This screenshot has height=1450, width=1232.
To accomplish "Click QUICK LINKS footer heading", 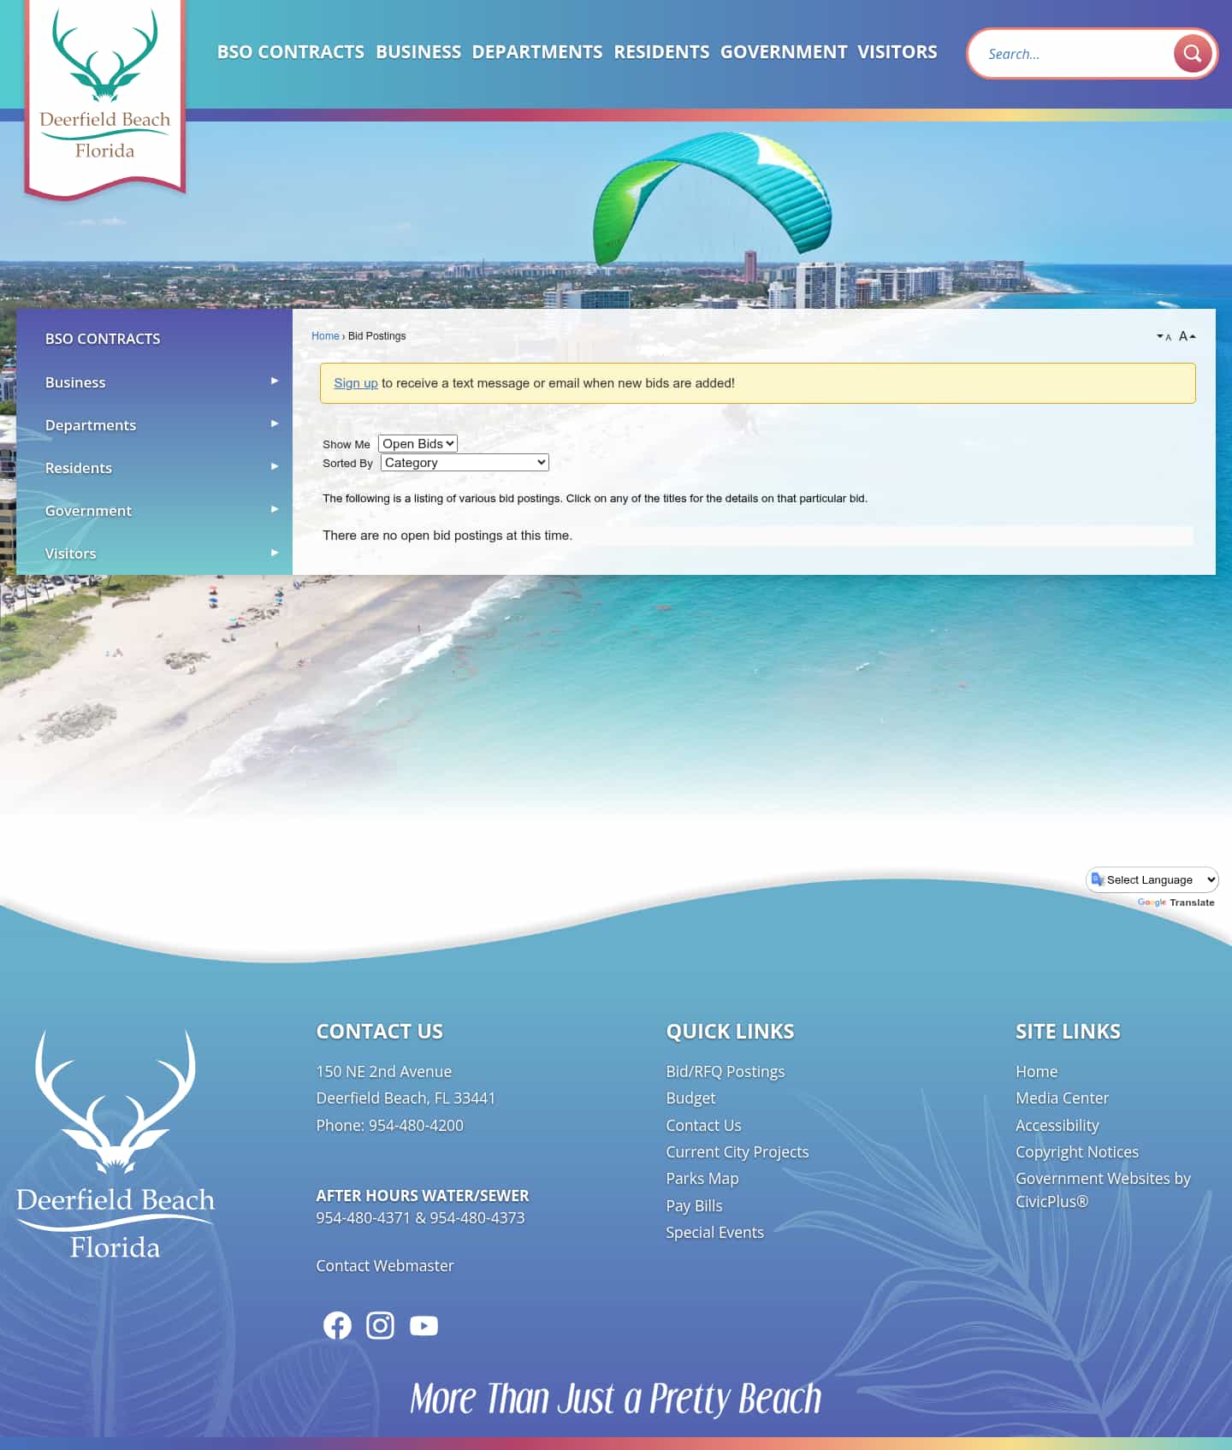I will pyautogui.click(x=730, y=1032).
